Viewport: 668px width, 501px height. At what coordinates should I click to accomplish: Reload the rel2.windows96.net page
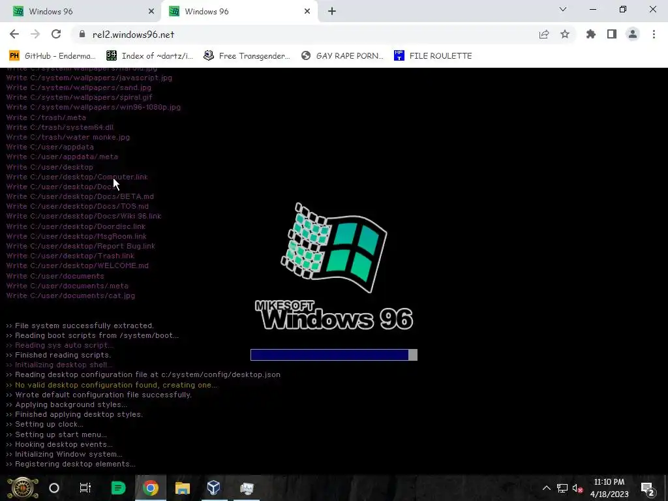click(x=56, y=35)
